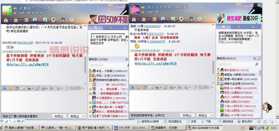The image size is (279, 131).
Task: Toggle the member search magnifier in the 丽水在线 panel
Action: pyautogui.click(x=259, y=58)
